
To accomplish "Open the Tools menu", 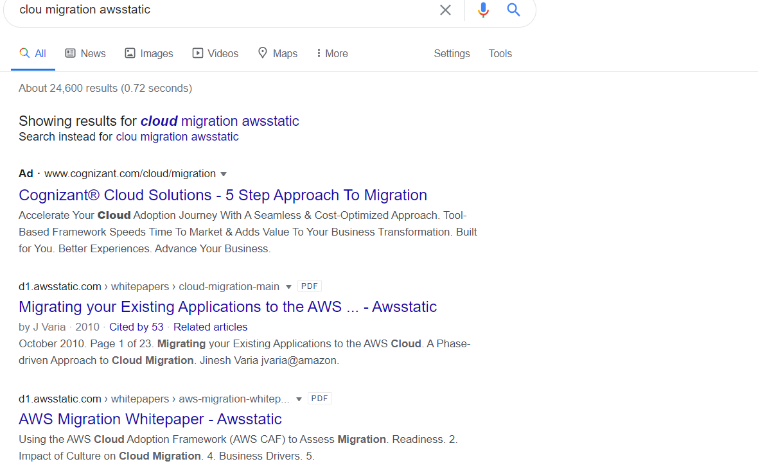I will 500,53.
